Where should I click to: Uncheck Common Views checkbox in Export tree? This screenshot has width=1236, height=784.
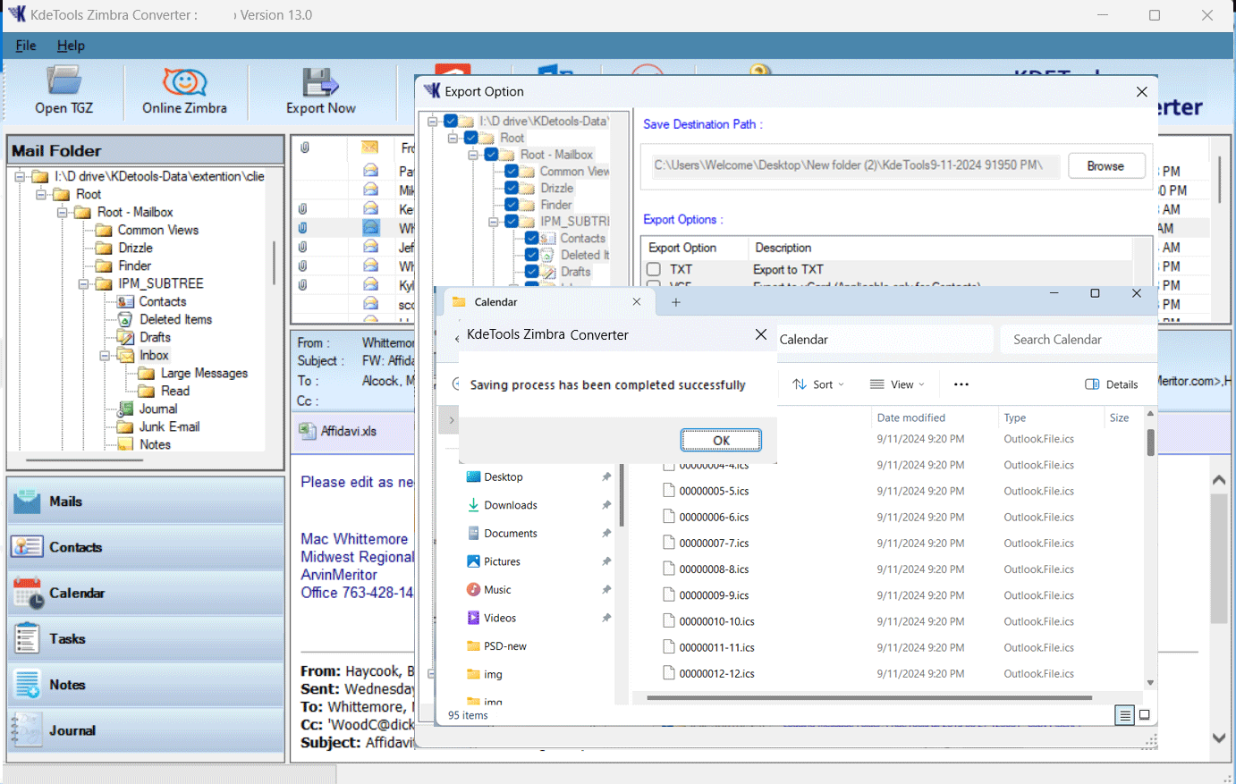point(512,171)
